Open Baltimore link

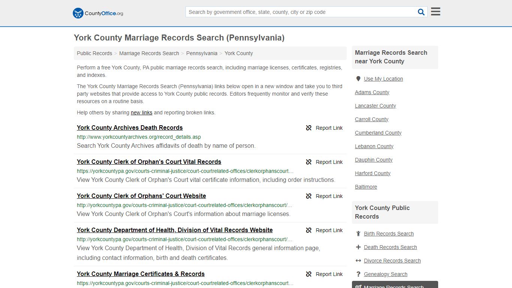coord(366,187)
